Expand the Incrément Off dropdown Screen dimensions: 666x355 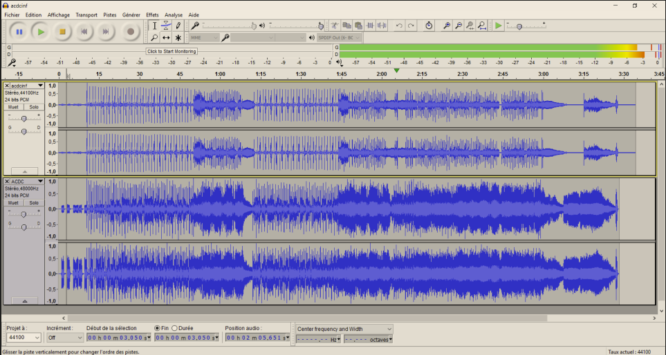[x=64, y=338]
